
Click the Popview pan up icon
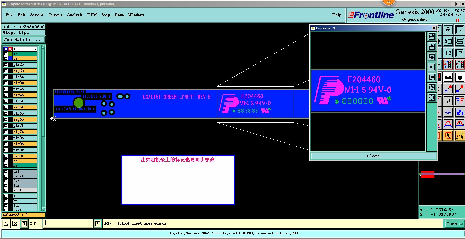[432, 47]
